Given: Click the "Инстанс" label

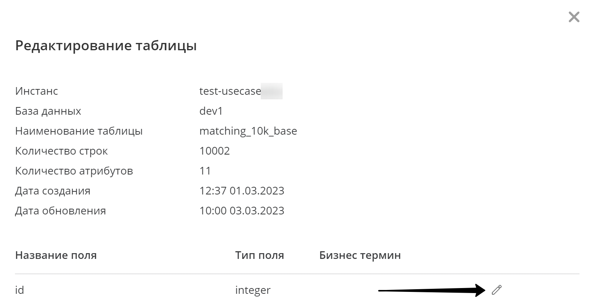Looking at the screenshot, I should 36,91.
